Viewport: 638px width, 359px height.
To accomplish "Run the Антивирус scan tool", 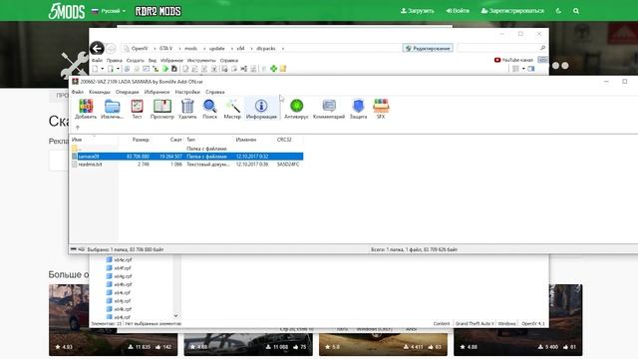I will pyautogui.click(x=296, y=109).
